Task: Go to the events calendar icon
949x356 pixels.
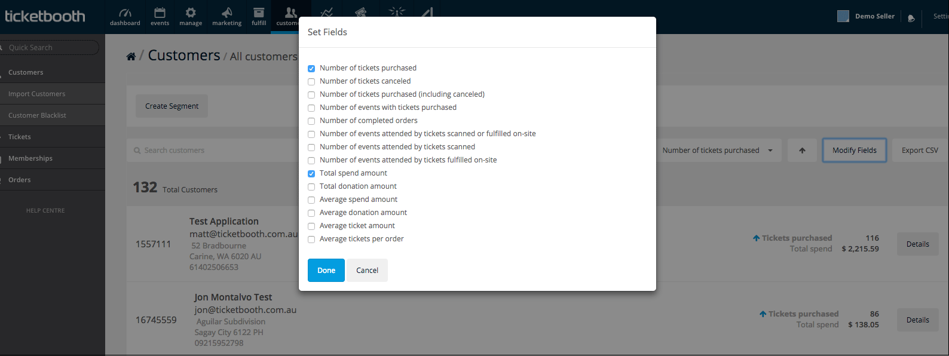Action: pos(160,13)
